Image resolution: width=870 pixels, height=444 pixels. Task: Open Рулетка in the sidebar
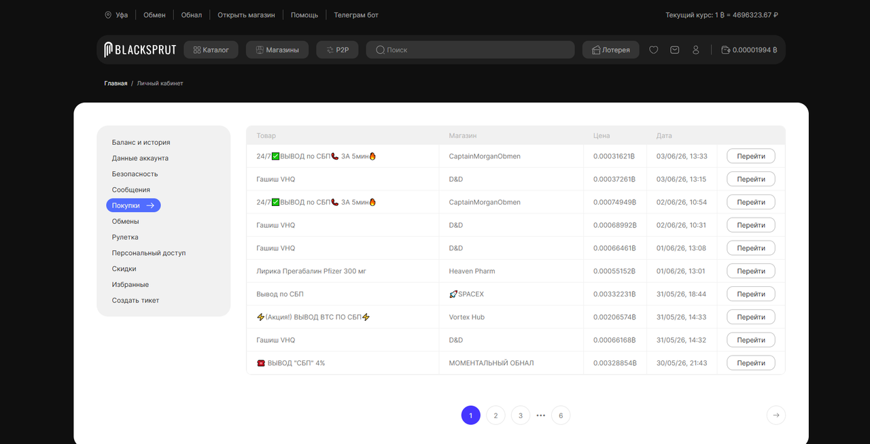point(125,237)
